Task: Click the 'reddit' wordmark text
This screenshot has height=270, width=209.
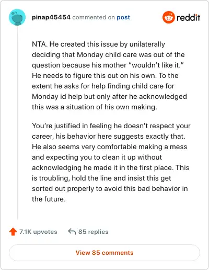Action: (x=189, y=17)
